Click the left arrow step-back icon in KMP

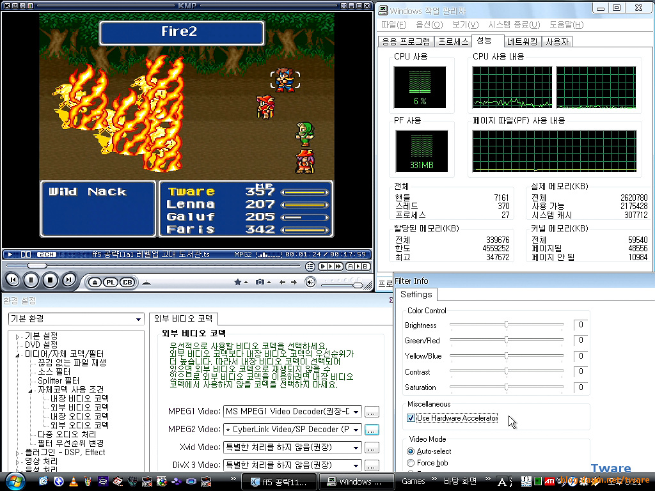(x=283, y=283)
